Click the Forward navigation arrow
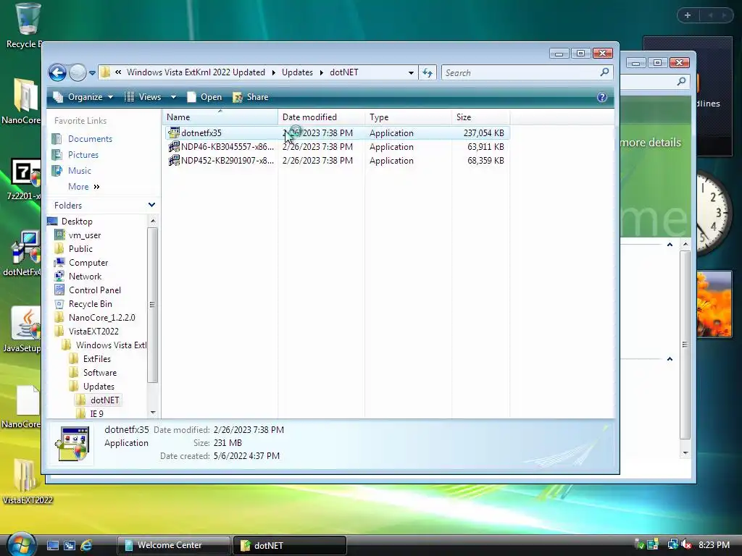Viewport: 742px width, 556px height. coord(78,73)
